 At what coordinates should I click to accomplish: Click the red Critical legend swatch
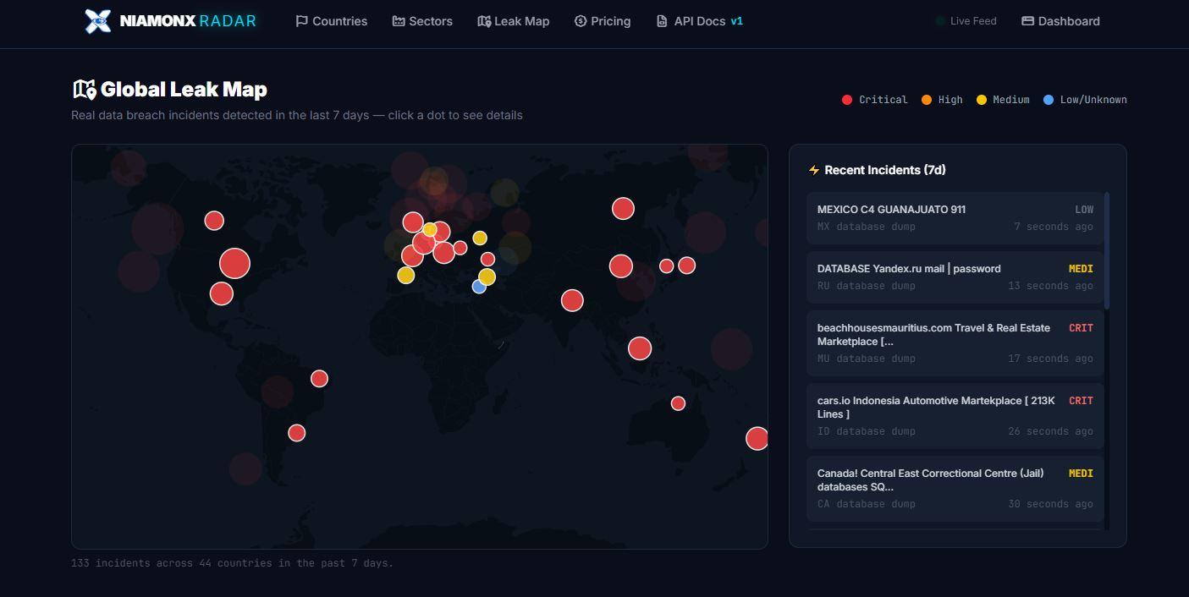tap(847, 100)
